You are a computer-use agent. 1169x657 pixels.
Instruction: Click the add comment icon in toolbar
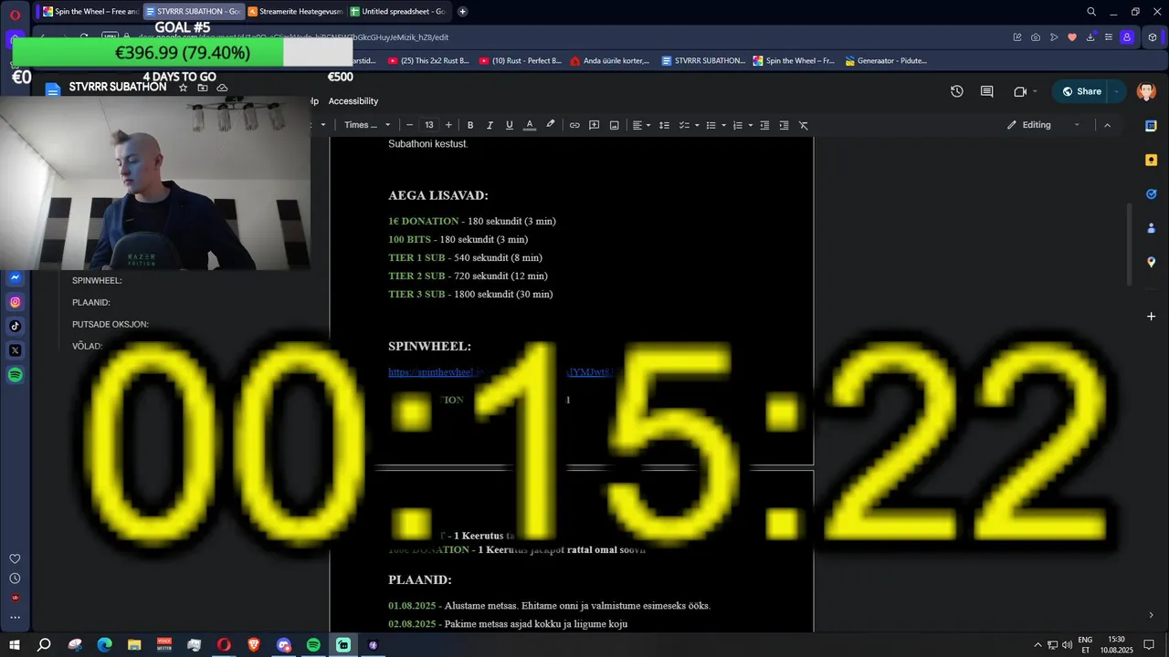(595, 125)
